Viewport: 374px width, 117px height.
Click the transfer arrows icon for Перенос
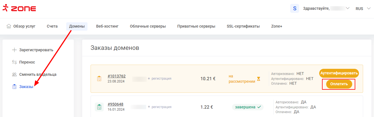pyautogui.click(x=14, y=62)
